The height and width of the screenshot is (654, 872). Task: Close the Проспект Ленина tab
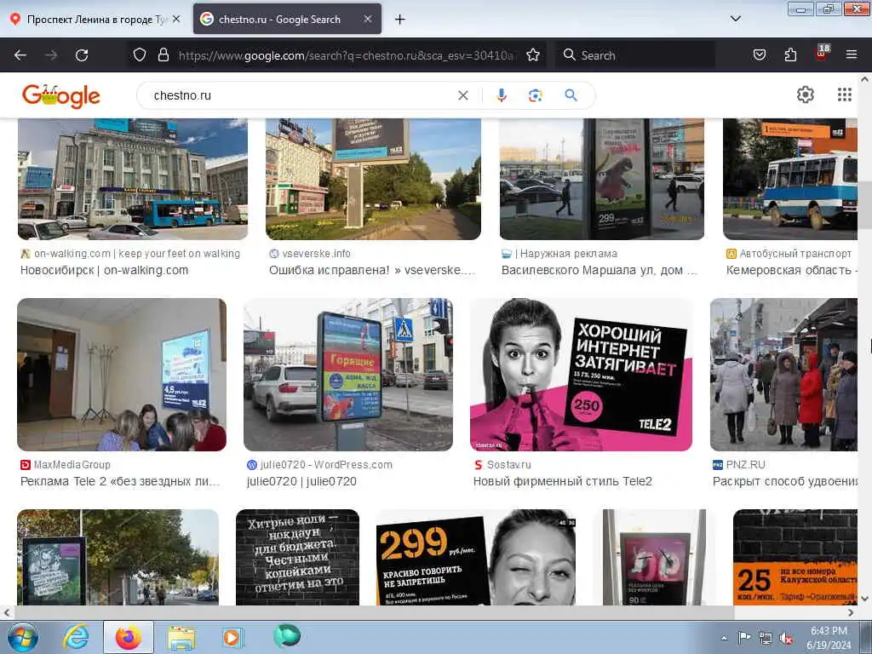point(176,19)
